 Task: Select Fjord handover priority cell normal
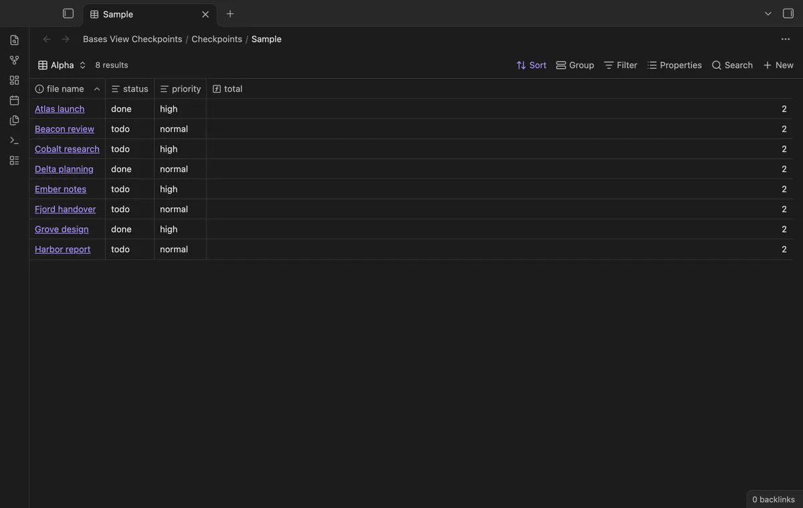180,209
